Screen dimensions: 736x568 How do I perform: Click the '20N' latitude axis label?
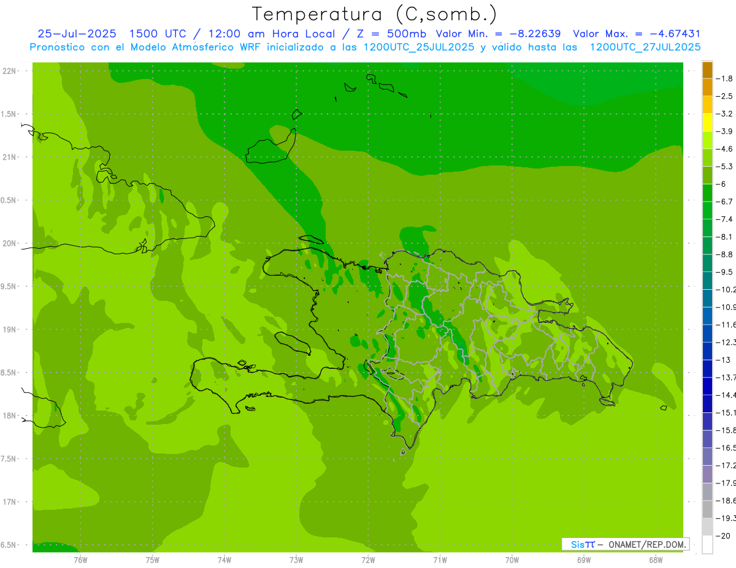pos(9,243)
